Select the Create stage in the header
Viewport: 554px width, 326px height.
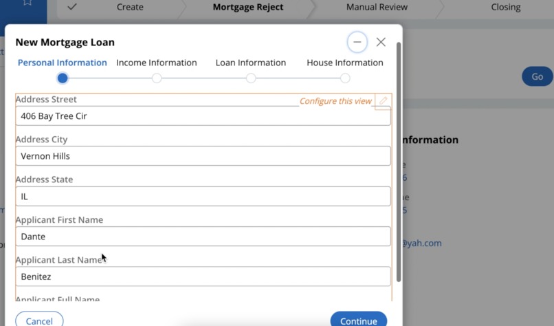130,7
